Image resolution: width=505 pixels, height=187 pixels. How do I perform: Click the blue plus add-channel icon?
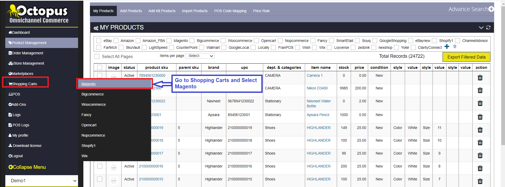click(x=447, y=47)
